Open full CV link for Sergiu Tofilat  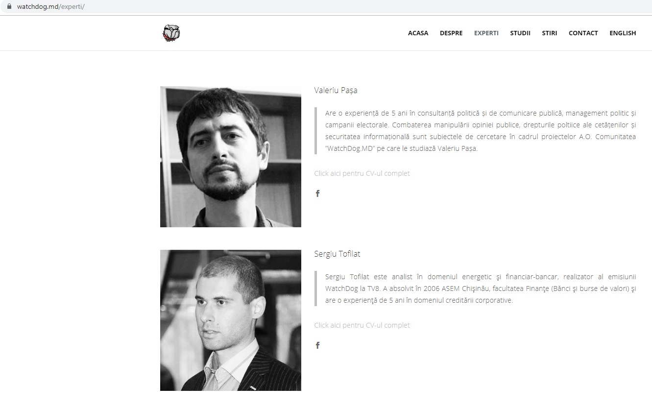[362, 325]
